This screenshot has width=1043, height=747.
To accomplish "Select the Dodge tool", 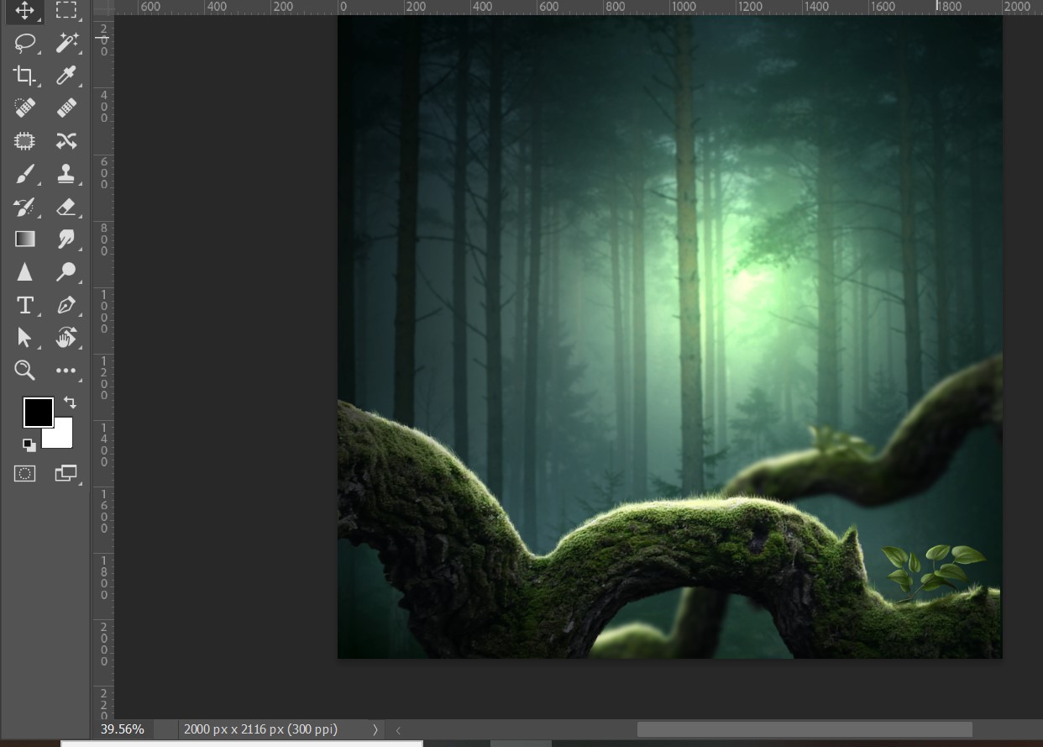I will pos(66,272).
